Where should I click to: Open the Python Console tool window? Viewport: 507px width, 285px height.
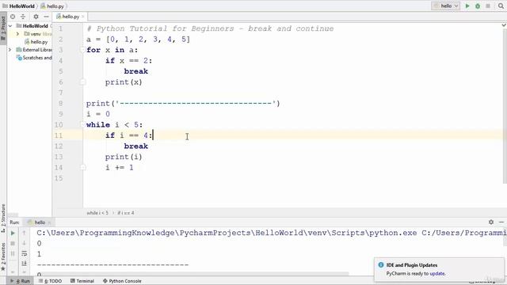click(x=122, y=281)
